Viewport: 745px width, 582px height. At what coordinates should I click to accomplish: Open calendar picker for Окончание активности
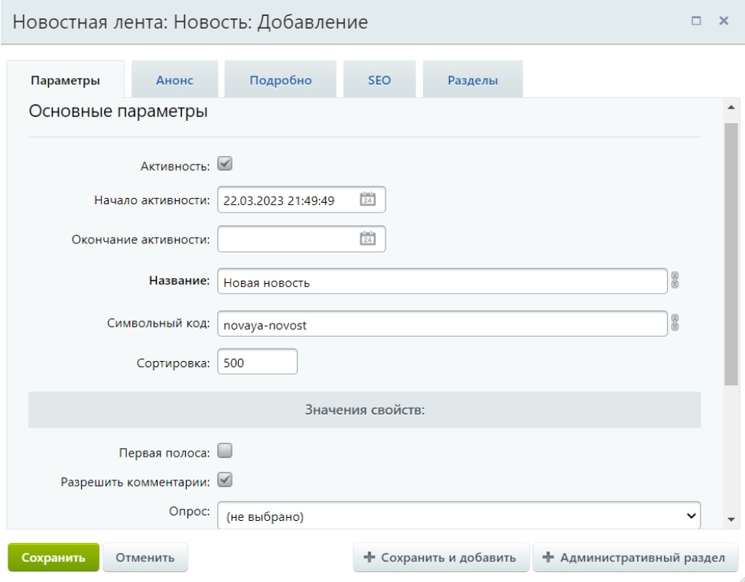(367, 239)
